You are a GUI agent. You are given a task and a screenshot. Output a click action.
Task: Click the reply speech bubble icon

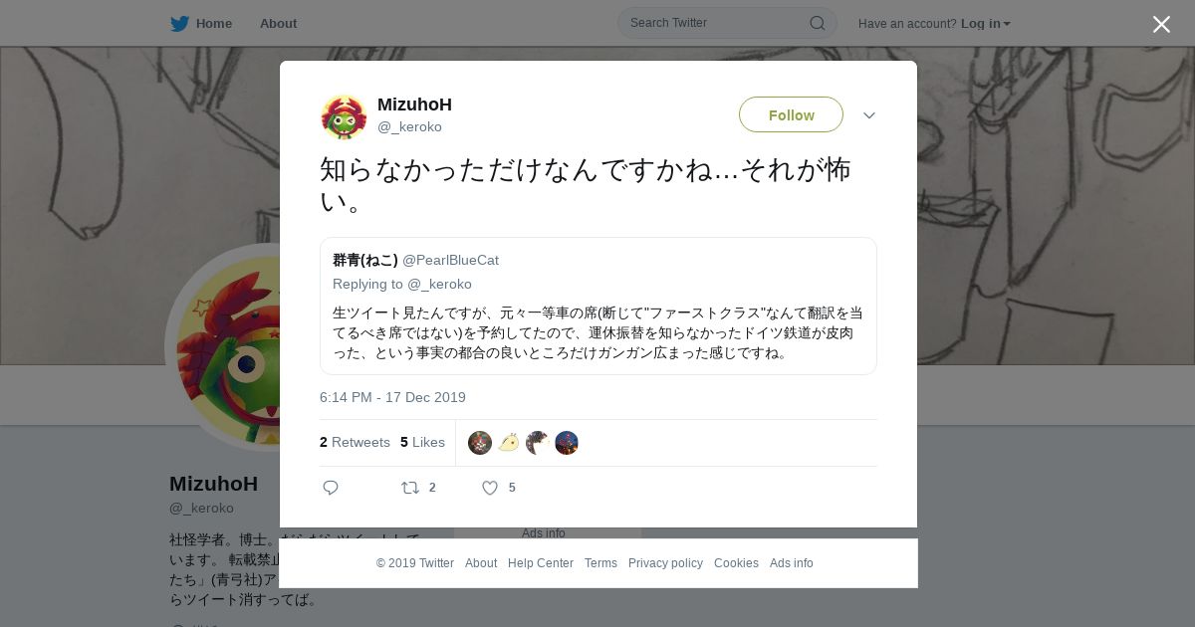pos(331,488)
